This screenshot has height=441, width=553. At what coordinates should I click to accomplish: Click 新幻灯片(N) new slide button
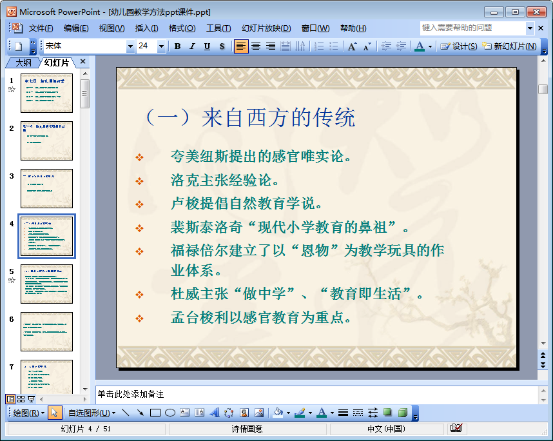pyautogui.click(x=509, y=46)
